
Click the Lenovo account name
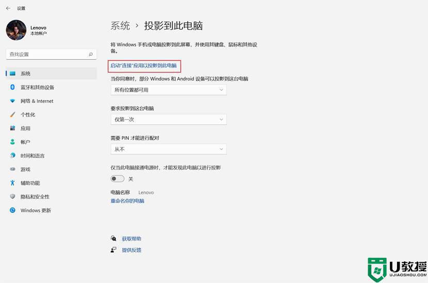point(38,27)
